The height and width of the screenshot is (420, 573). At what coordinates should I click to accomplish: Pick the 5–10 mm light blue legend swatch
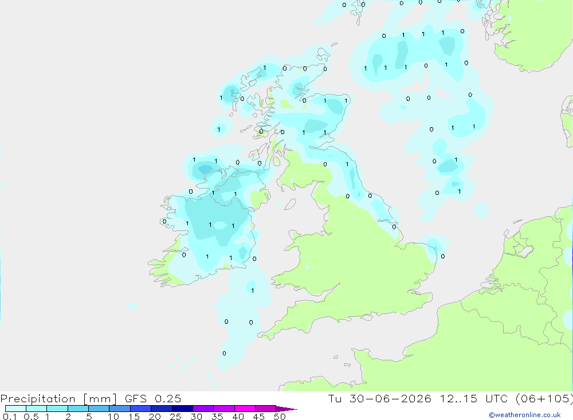point(99,409)
